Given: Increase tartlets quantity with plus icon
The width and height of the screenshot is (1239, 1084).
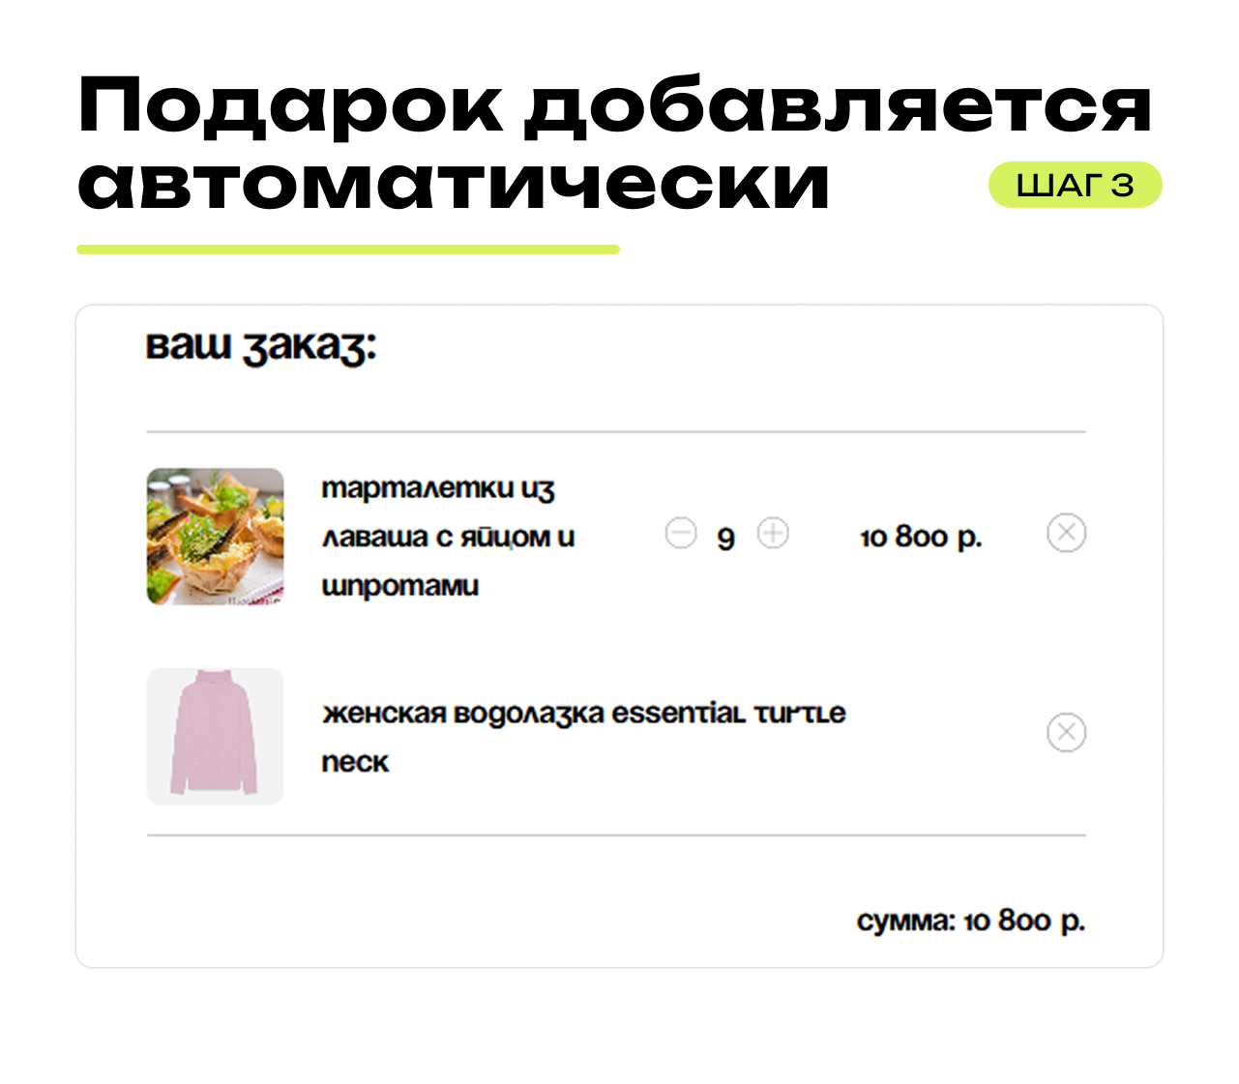Looking at the screenshot, I should [773, 533].
